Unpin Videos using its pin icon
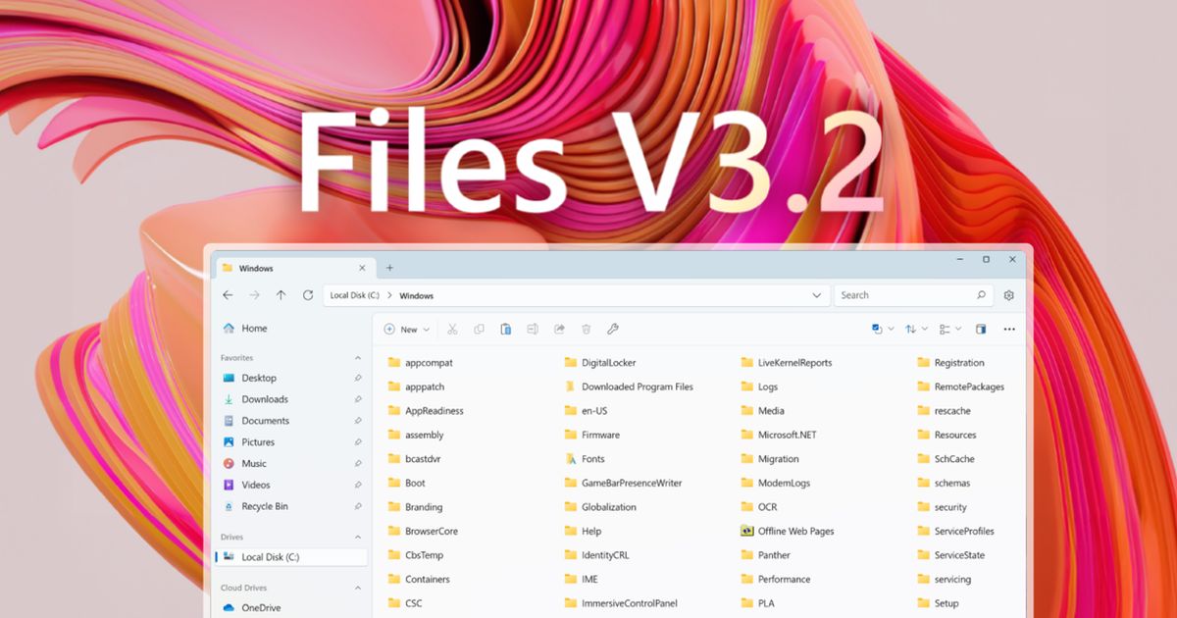The height and width of the screenshot is (618, 1177). [358, 485]
